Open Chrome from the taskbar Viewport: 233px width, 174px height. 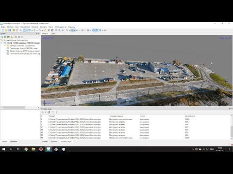(26, 149)
